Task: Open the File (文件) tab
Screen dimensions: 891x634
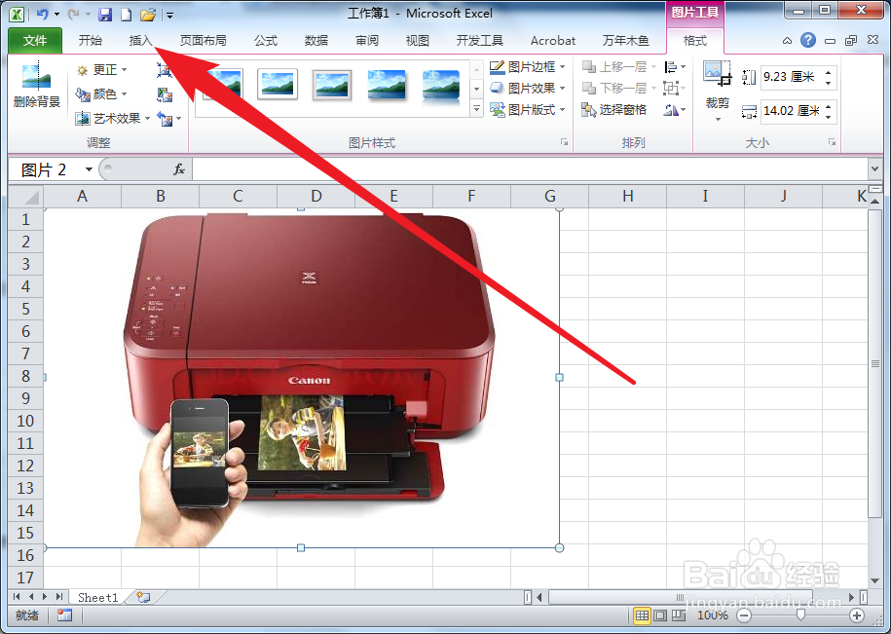Action: tap(35, 40)
